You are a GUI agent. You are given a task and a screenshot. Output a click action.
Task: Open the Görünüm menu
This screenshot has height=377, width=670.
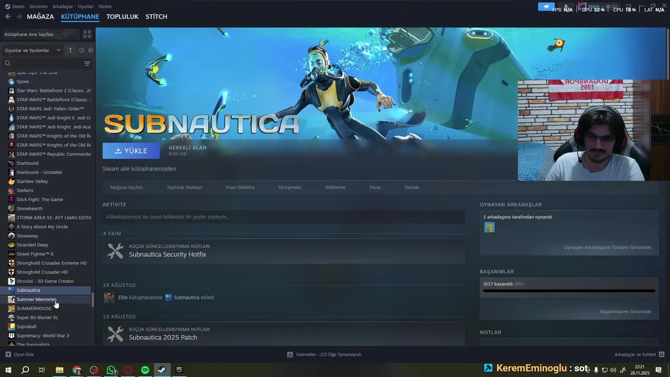[38, 6]
